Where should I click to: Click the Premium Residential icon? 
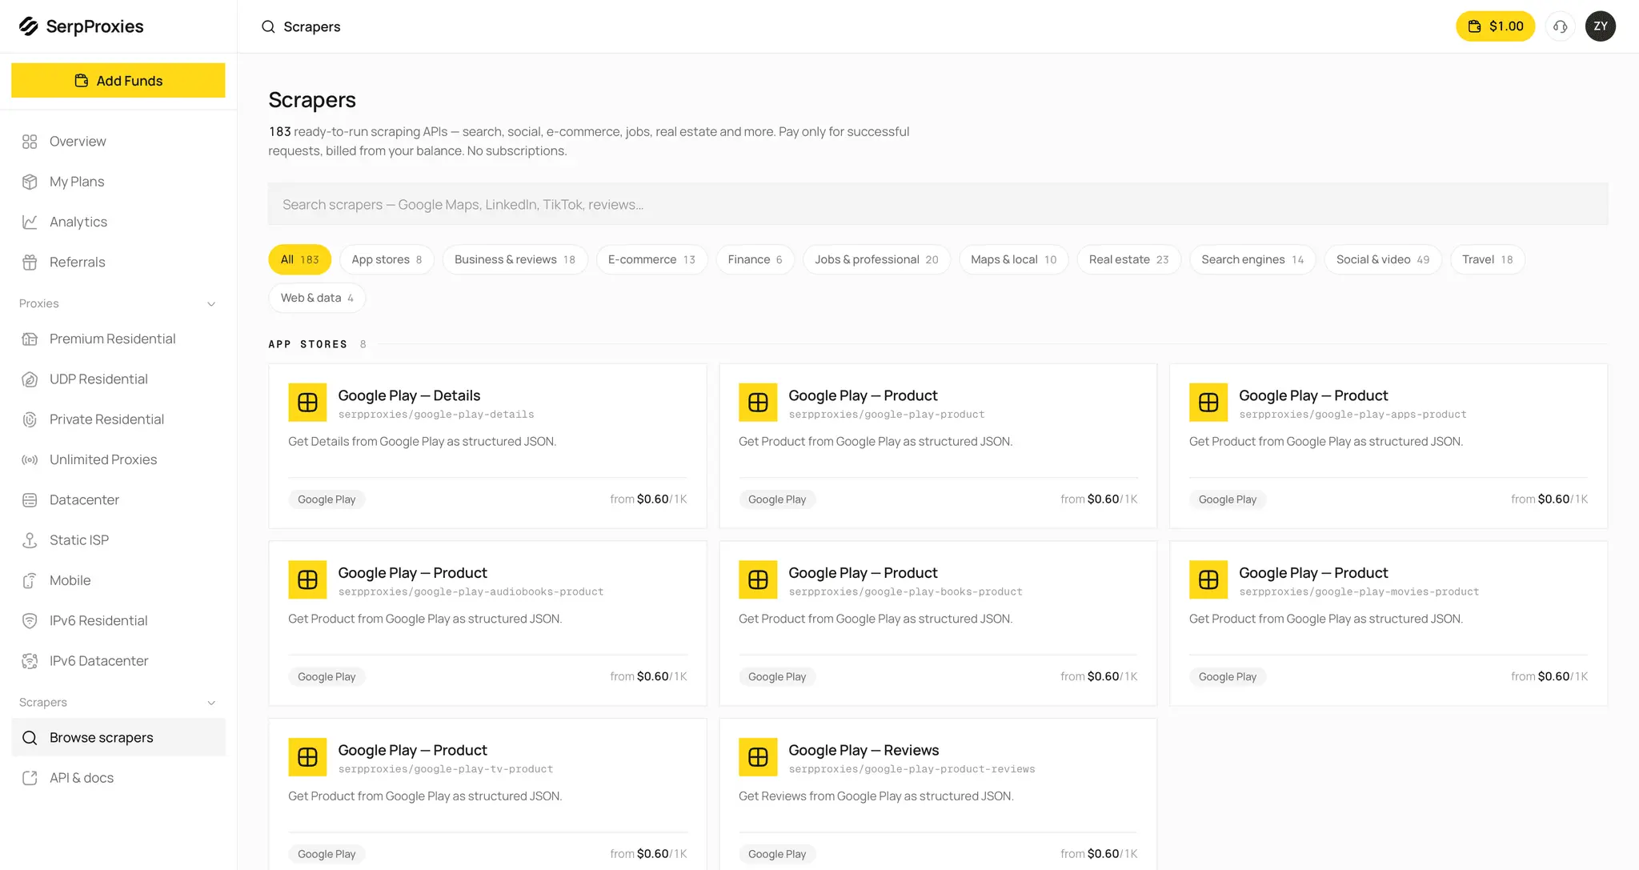click(30, 339)
